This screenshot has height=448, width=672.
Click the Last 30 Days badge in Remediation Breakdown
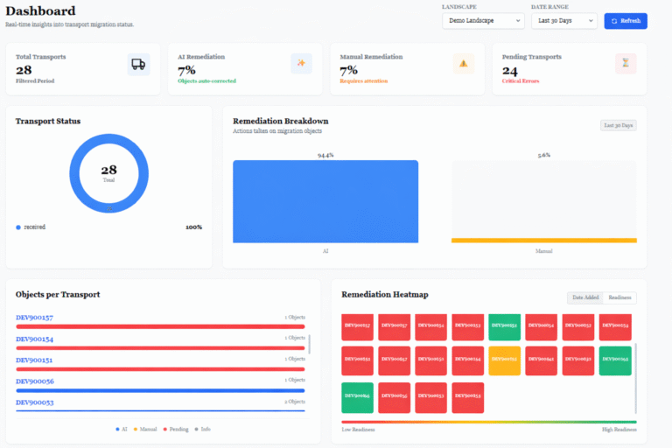coord(619,125)
